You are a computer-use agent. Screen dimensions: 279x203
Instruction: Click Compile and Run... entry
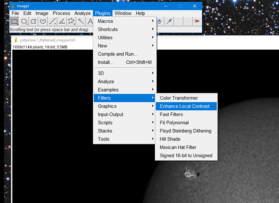(117, 54)
